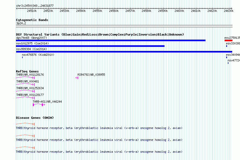
Task: Click the nsv999384 (Coe2014) blue variant bar
Action: (x=124, y=52)
